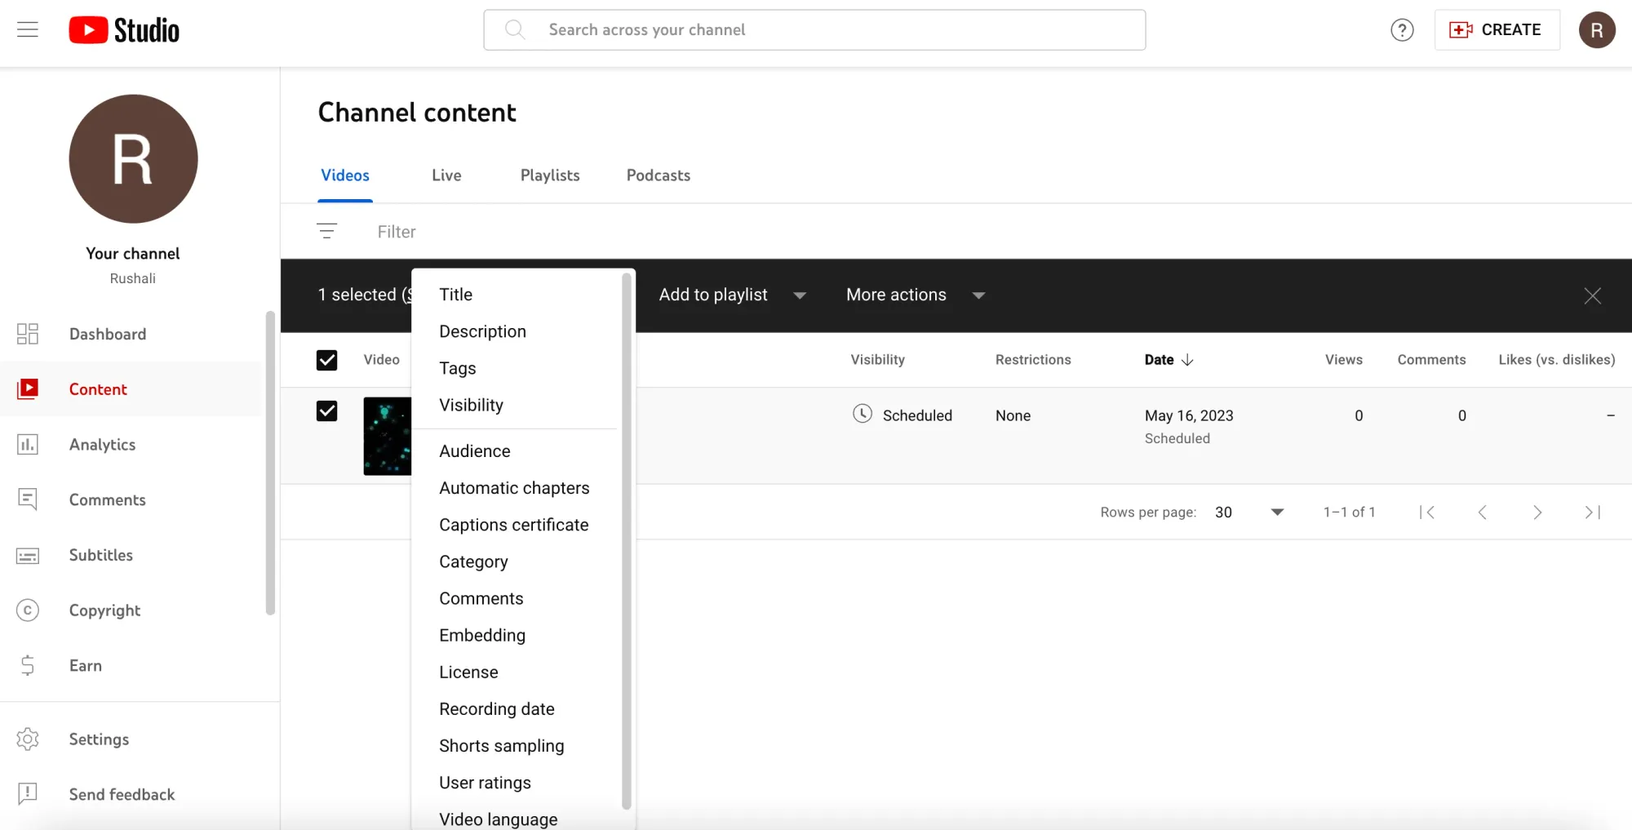Click the filter lines icon
The height and width of the screenshot is (830, 1632).
coord(326,232)
